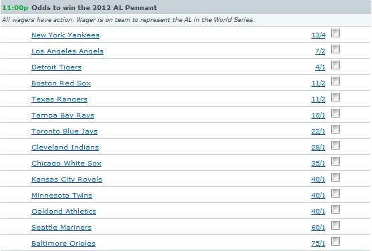Open the New York Yankees link
The width and height of the screenshot is (372, 251).
point(65,35)
